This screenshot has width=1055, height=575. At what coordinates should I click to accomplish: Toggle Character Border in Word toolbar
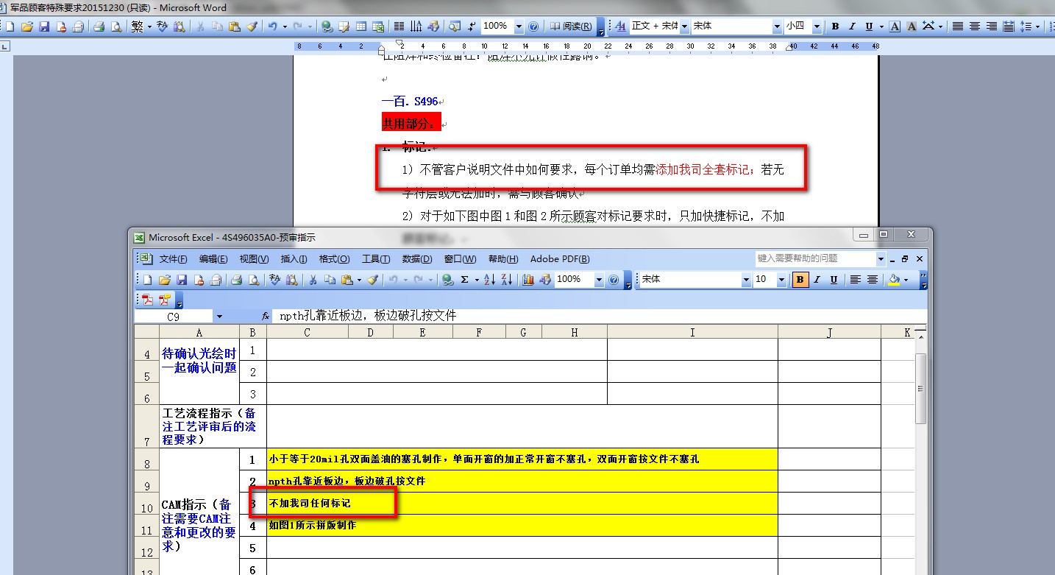[x=895, y=27]
